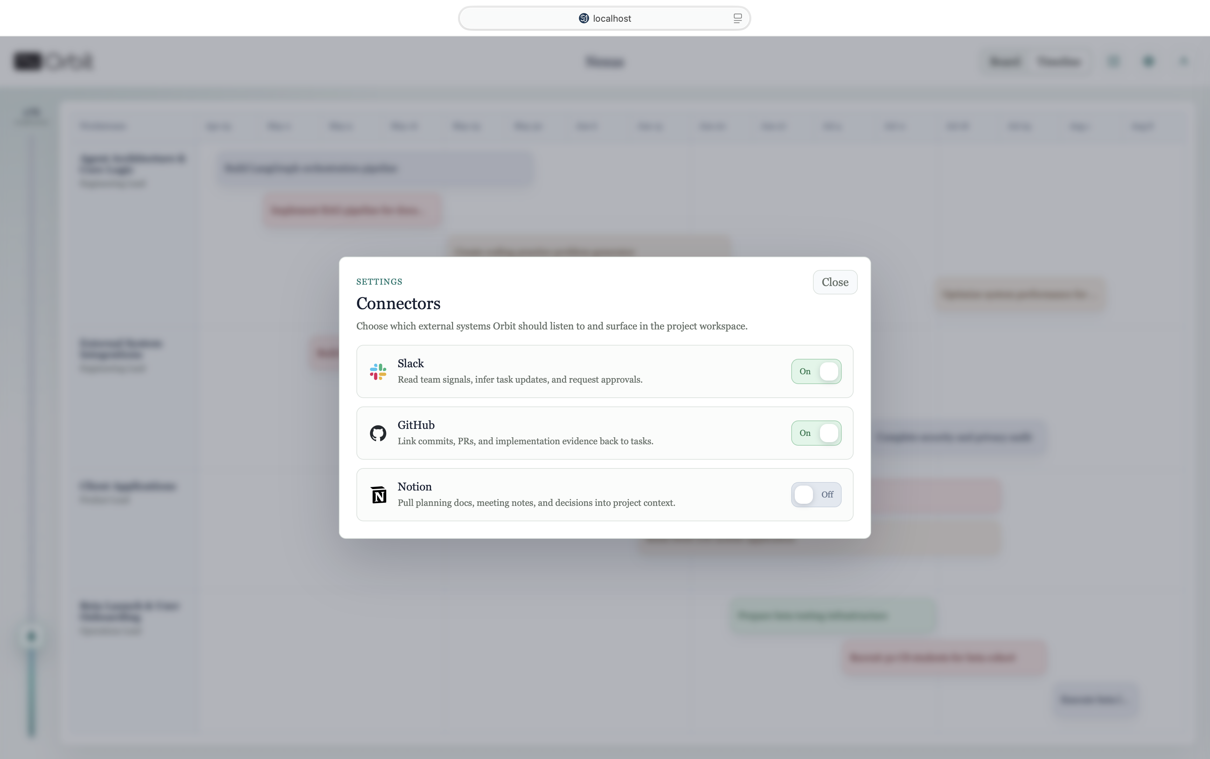Close the Connectors settings dialog
Viewport: 1210px width, 759px height.
[x=835, y=283]
